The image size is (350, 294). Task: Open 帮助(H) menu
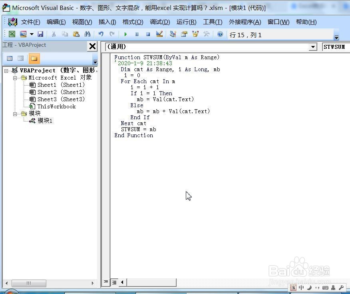tap(306, 22)
